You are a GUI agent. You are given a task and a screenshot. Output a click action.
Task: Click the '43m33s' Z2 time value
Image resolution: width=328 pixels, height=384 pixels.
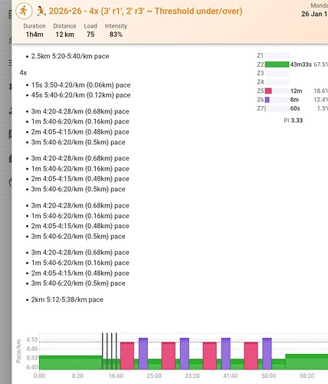301,65
